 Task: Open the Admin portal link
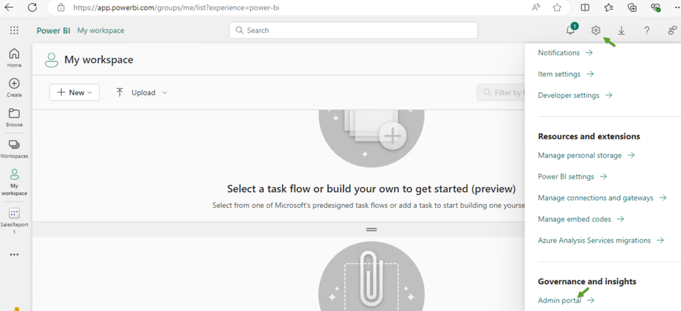[566, 300]
